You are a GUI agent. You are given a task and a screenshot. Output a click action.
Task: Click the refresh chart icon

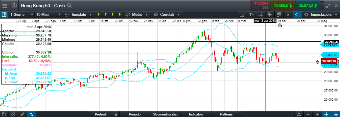(x=4, y=114)
